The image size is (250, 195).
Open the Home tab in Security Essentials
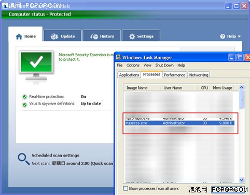(x=25, y=34)
